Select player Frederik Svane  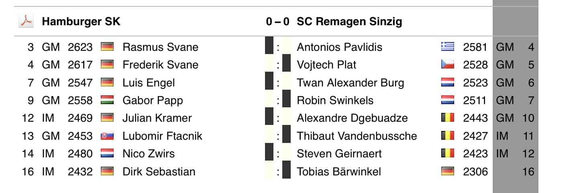pyautogui.click(x=160, y=65)
